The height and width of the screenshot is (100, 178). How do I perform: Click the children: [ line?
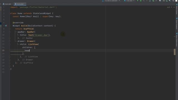29,47
